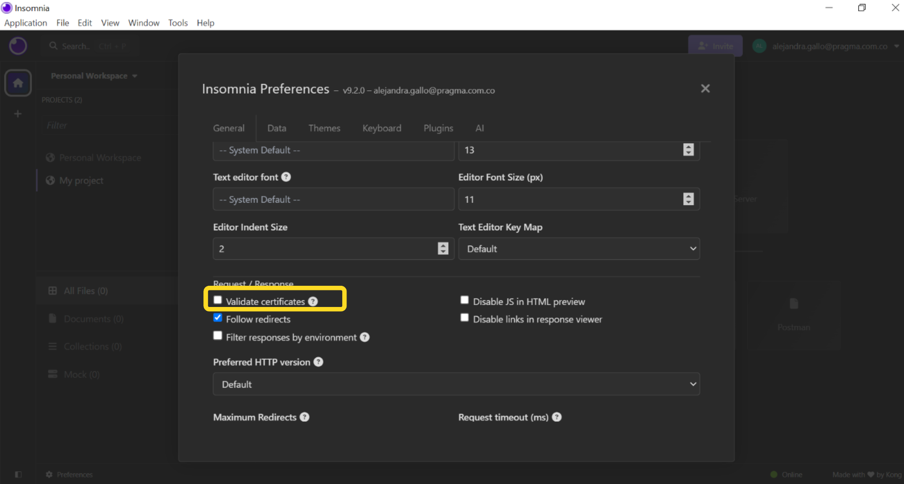Switch to the Plugins tab
Image resolution: width=904 pixels, height=484 pixels.
click(x=438, y=128)
